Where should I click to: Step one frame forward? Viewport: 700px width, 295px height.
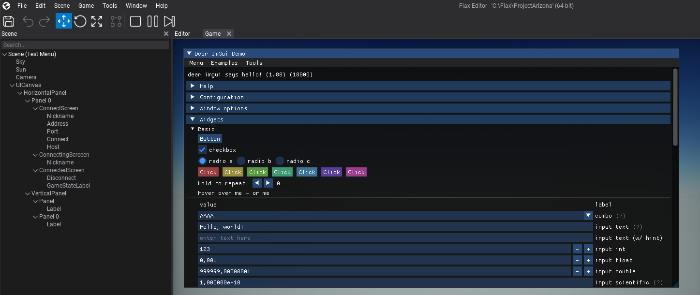tap(169, 21)
